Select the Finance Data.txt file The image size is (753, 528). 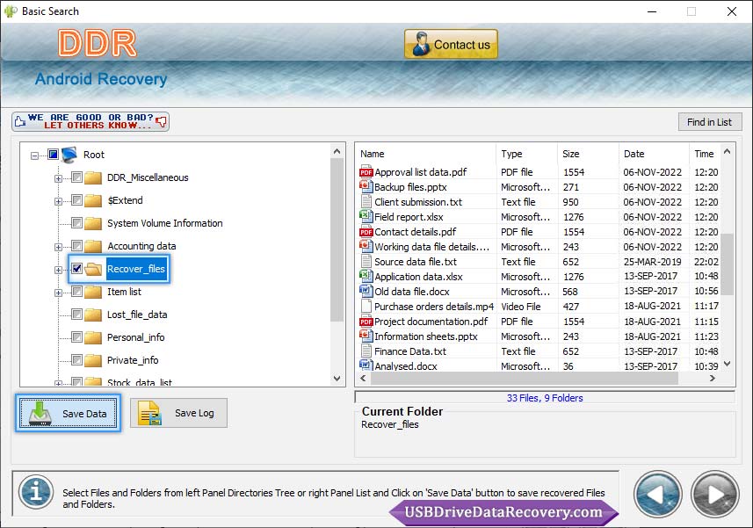click(x=410, y=351)
